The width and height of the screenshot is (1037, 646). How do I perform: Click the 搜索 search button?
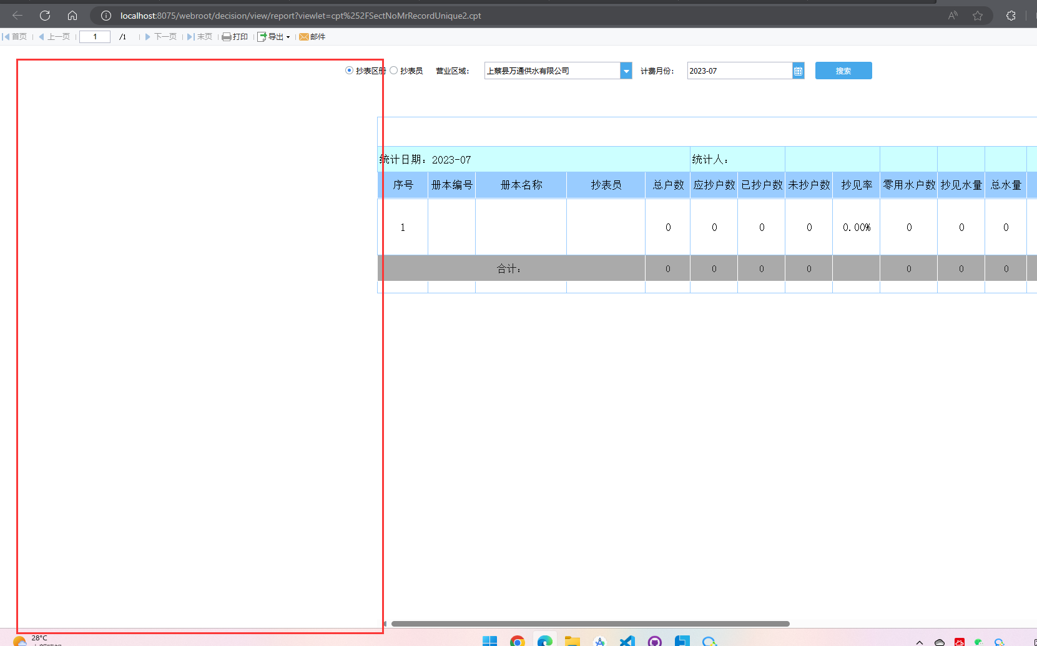pos(843,71)
